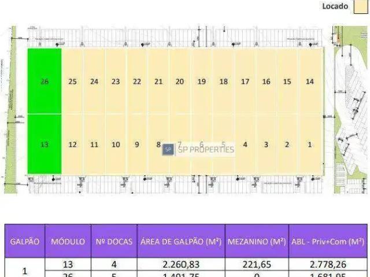The width and height of the screenshot is (370, 277).
Task: Click module number 24 on the plan
Action: click(x=94, y=82)
